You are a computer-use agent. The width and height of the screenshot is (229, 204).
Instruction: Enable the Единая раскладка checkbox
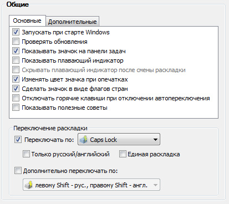[123, 154]
